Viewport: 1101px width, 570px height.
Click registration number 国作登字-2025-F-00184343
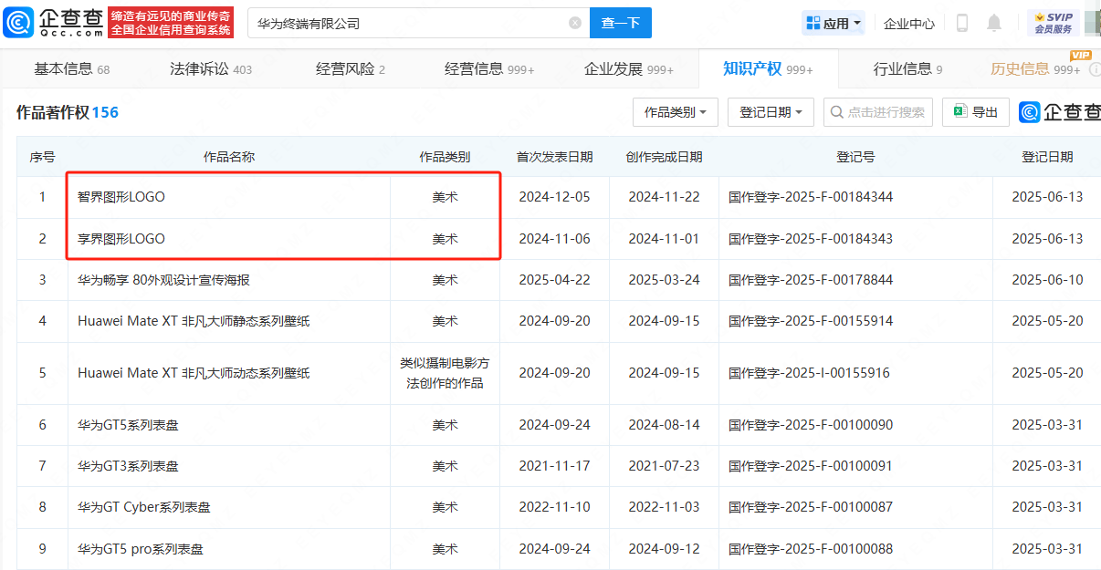[811, 239]
